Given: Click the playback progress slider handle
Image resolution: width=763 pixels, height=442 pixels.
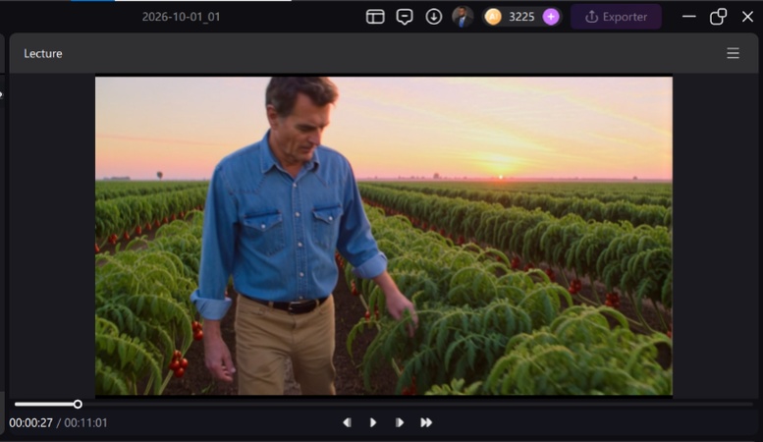Looking at the screenshot, I should [x=78, y=404].
